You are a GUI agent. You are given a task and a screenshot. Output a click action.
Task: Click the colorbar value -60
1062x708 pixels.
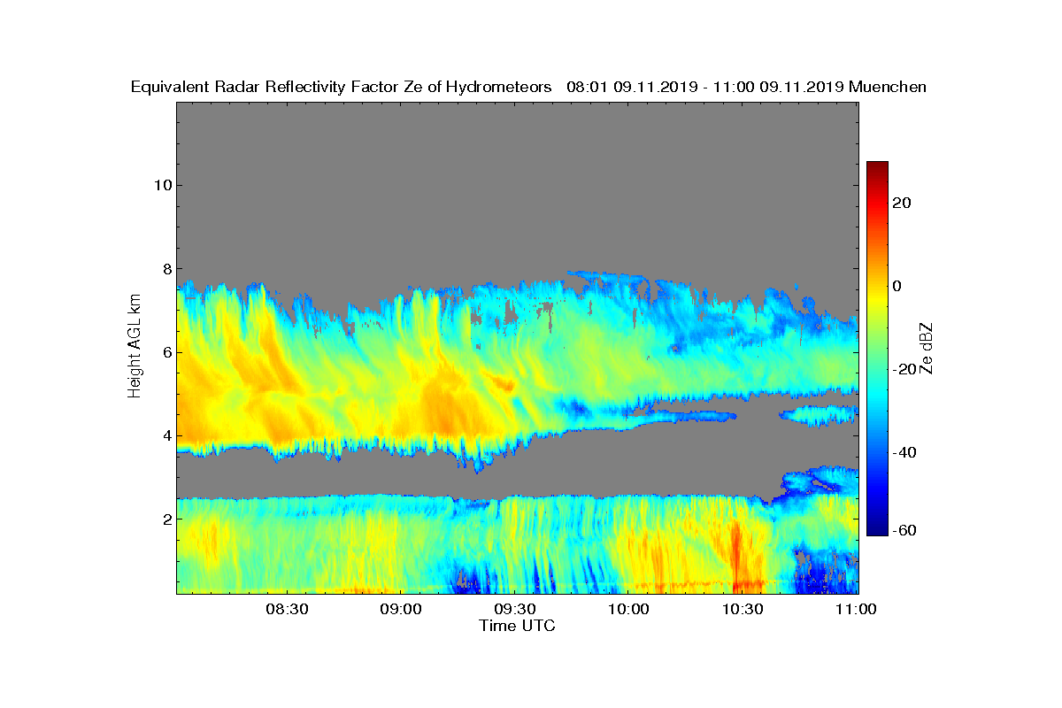click(905, 530)
